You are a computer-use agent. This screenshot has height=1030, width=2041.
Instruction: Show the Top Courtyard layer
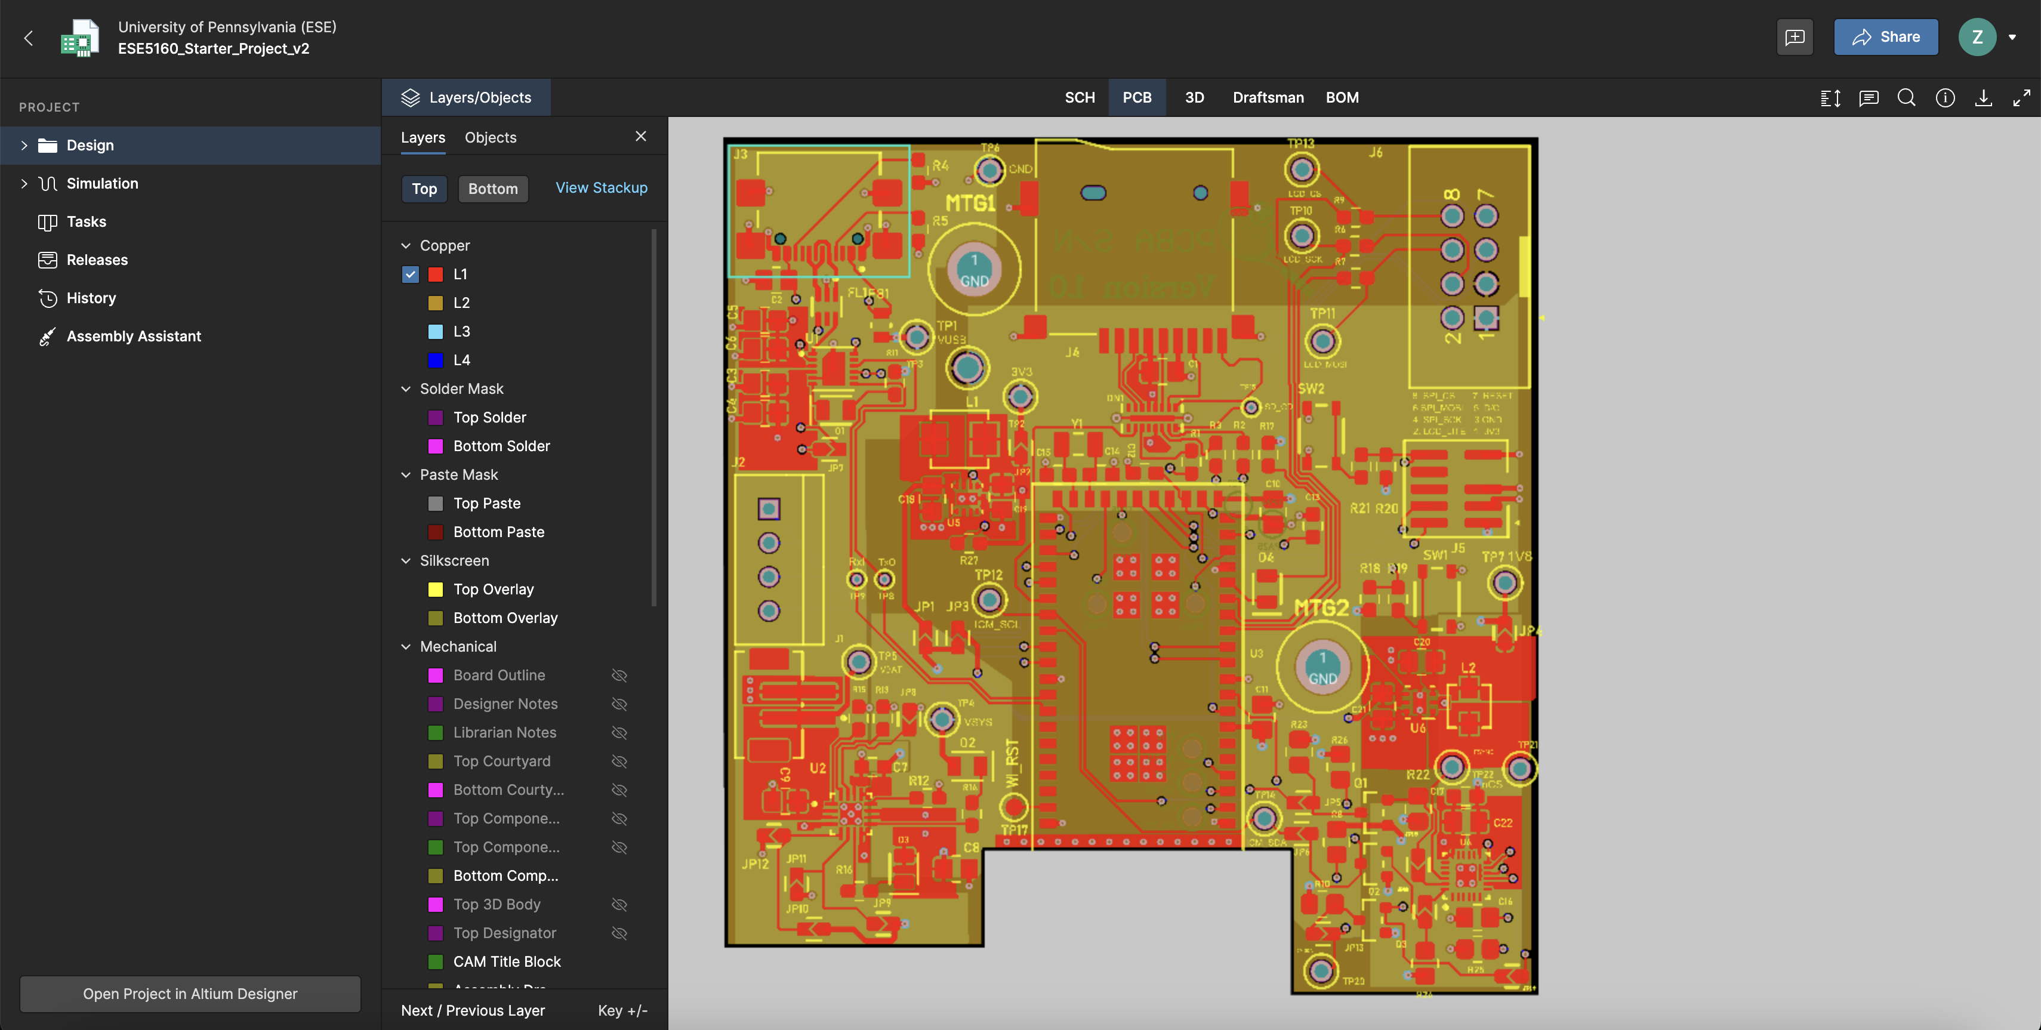click(619, 761)
